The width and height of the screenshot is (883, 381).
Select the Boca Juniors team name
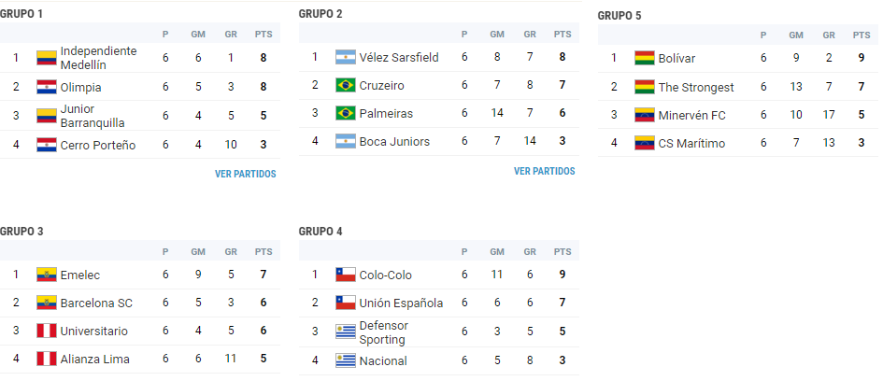(x=394, y=142)
